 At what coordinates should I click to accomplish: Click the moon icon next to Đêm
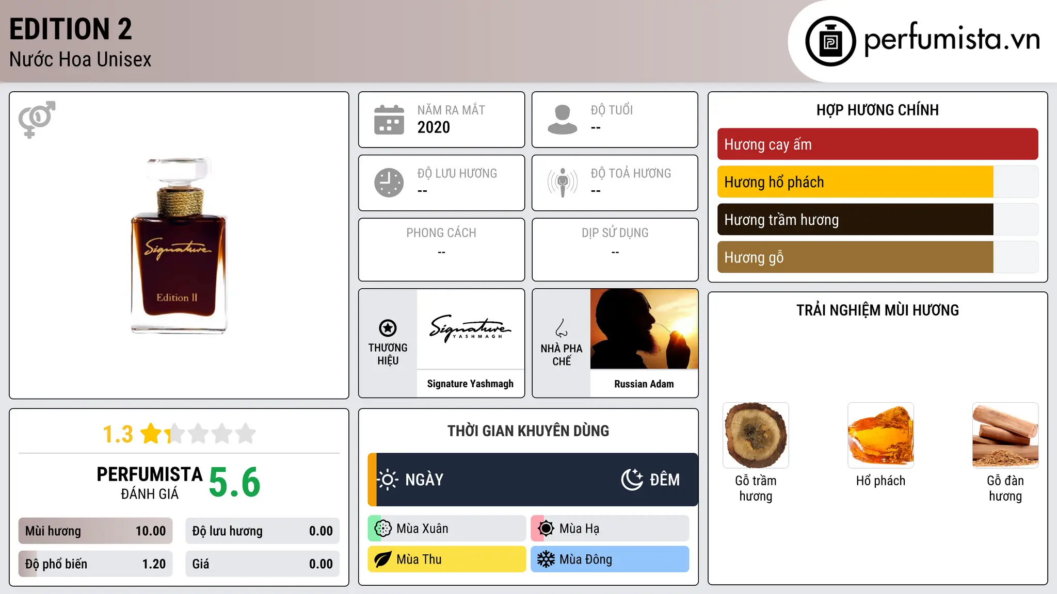point(632,480)
